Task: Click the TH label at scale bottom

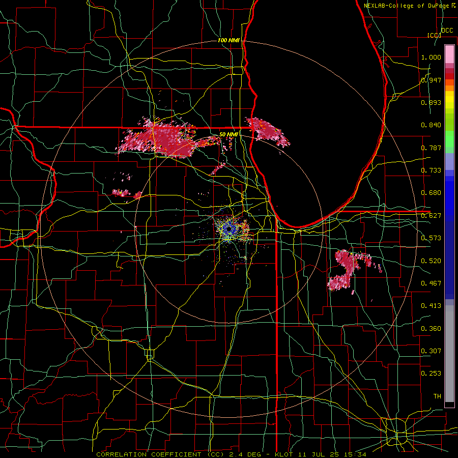Action: tap(437, 396)
